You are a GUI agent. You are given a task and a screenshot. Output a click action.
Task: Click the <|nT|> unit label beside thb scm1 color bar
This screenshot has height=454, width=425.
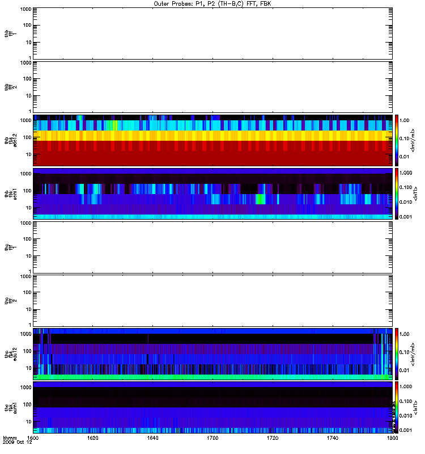(x=415, y=194)
